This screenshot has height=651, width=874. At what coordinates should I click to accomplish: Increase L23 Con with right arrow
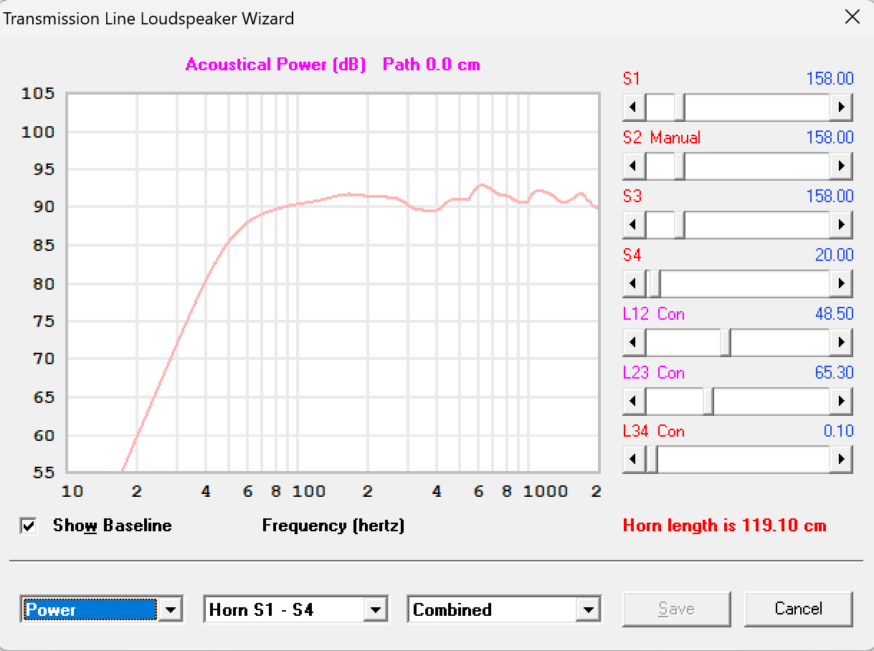coord(842,401)
